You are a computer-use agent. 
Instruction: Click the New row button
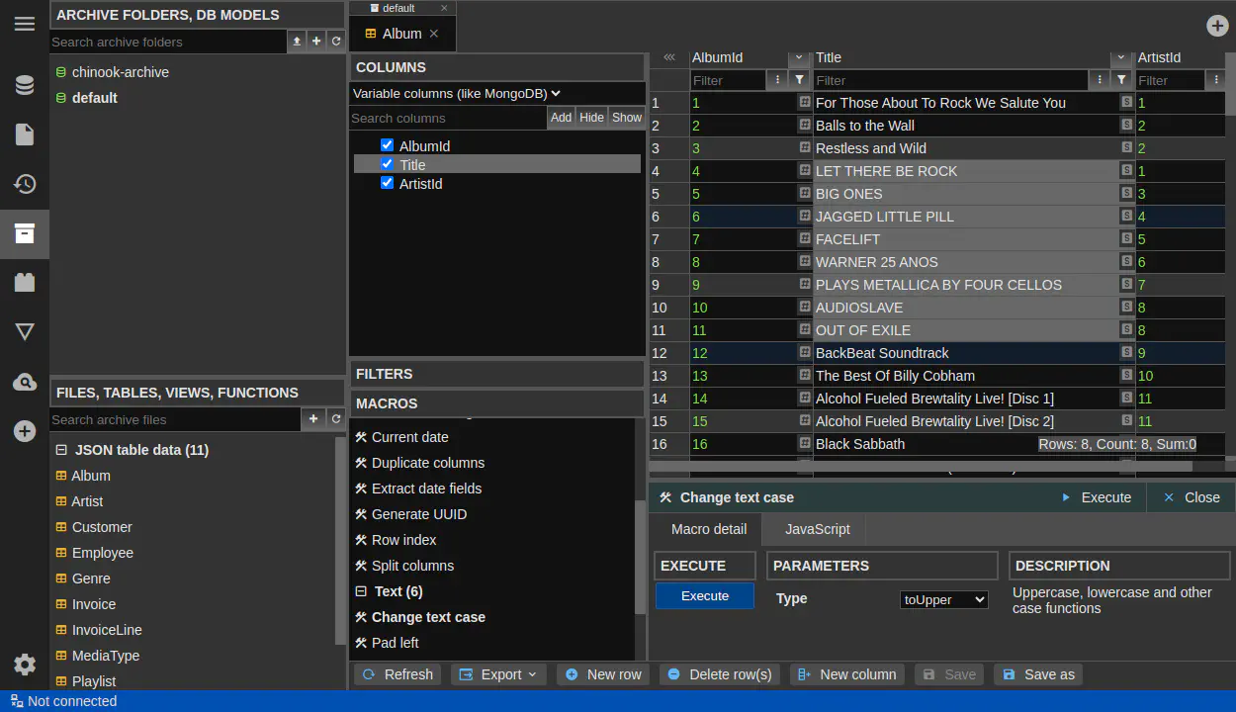click(x=603, y=674)
